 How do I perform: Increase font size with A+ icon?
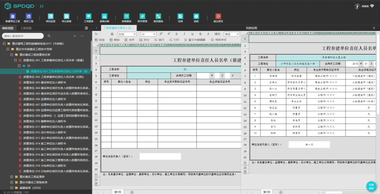click(161, 34)
